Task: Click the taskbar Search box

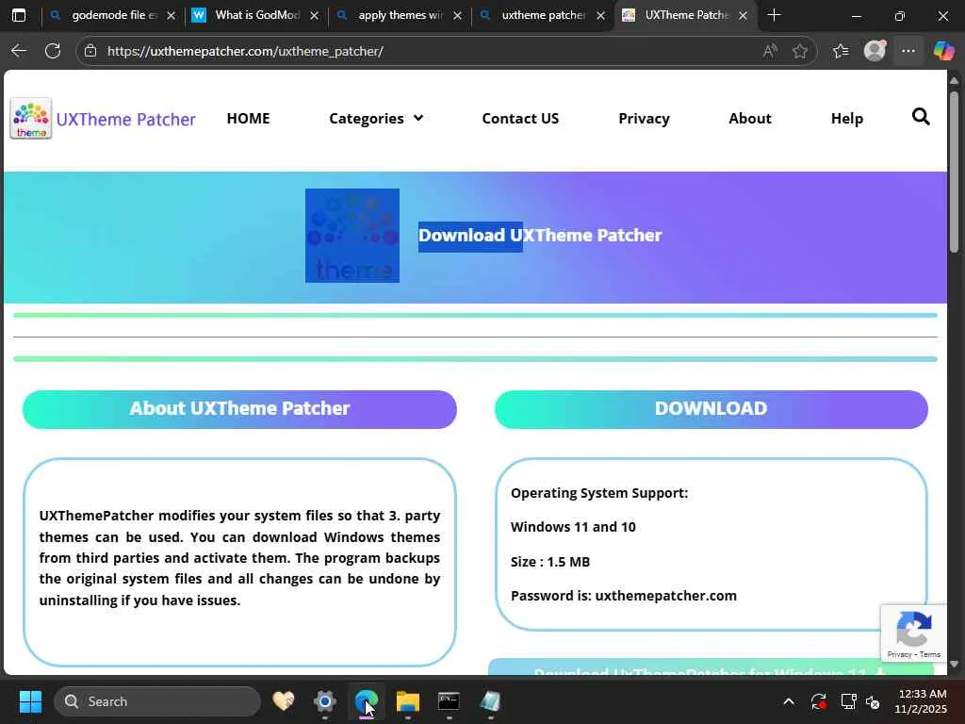Action: click(157, 701)
